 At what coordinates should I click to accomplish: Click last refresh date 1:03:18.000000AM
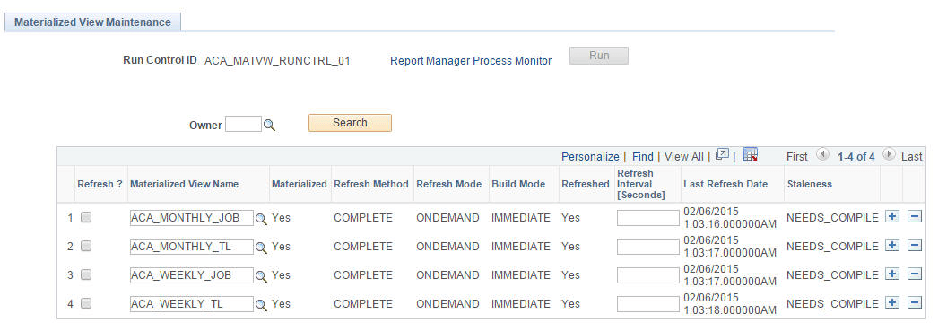(x=730, y=310)
